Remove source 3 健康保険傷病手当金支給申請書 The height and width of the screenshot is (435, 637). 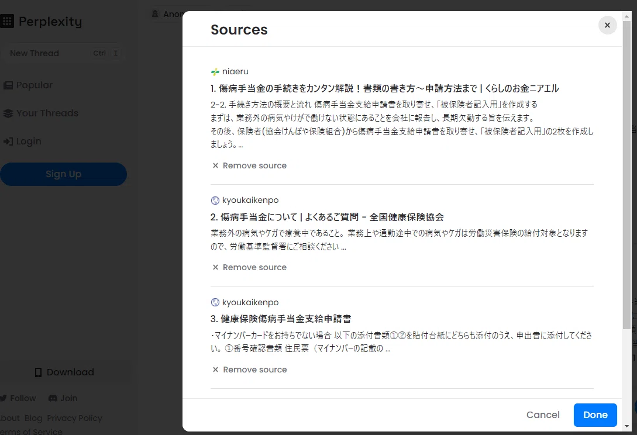(x=249, y=370)
